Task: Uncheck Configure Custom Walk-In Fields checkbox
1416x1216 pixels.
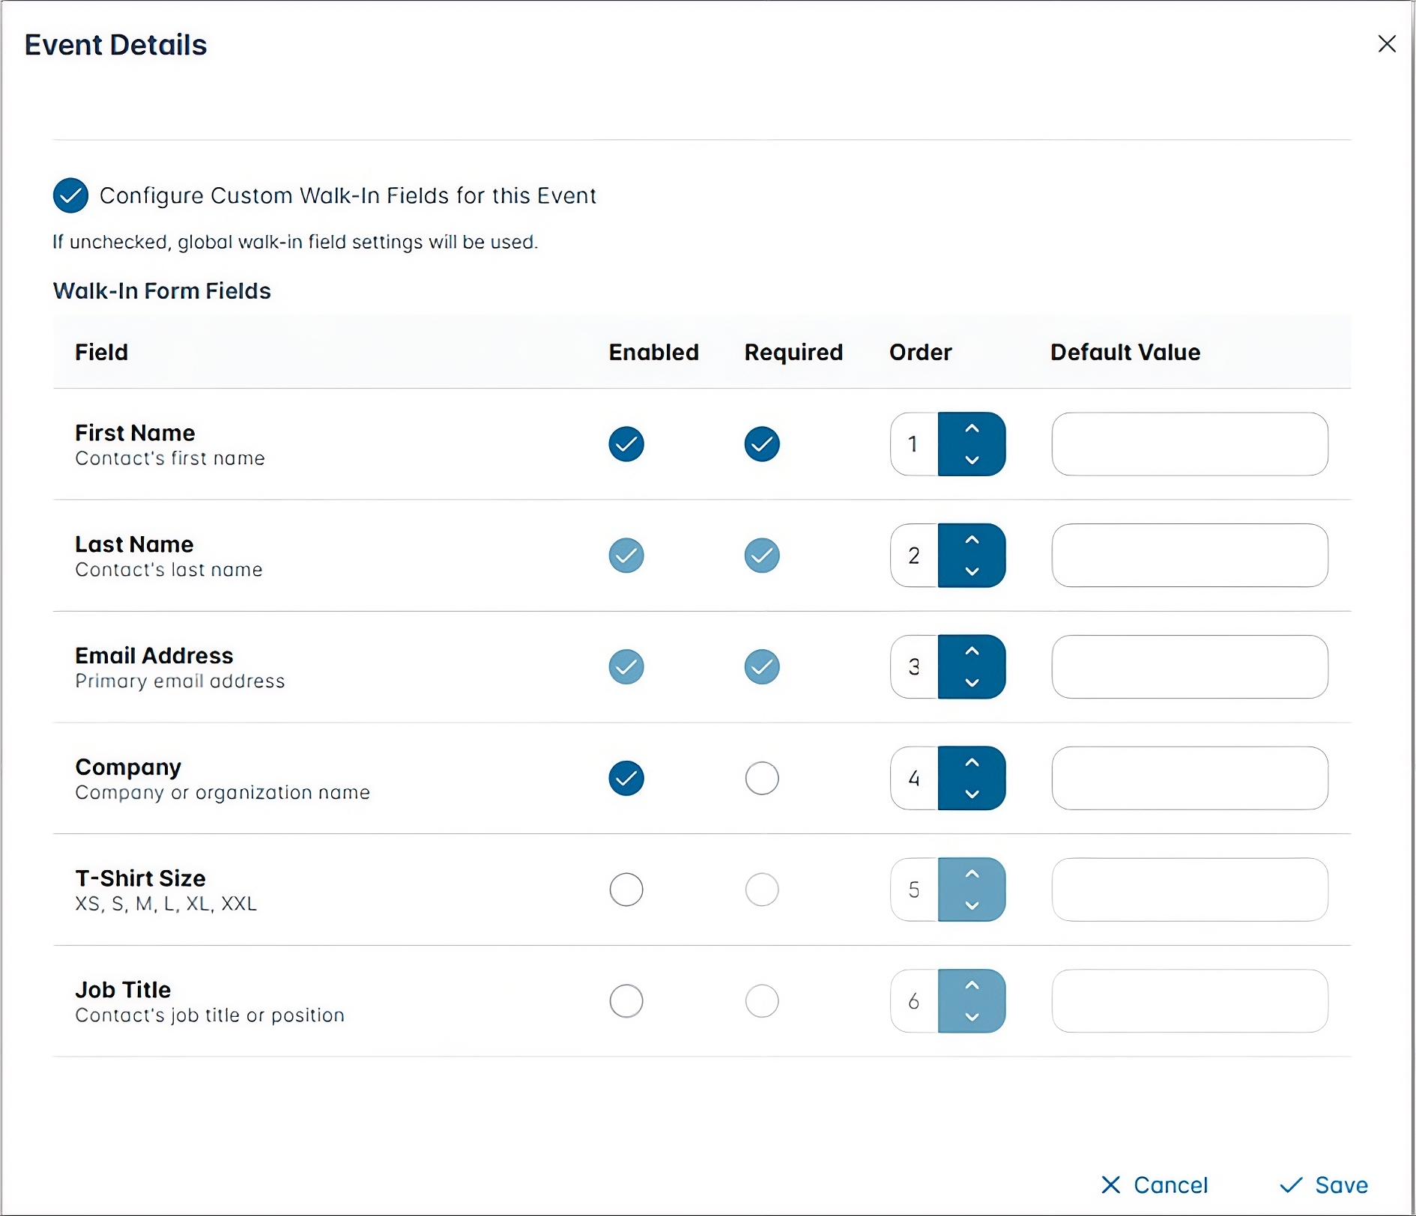Action: [x=70, y=195]
